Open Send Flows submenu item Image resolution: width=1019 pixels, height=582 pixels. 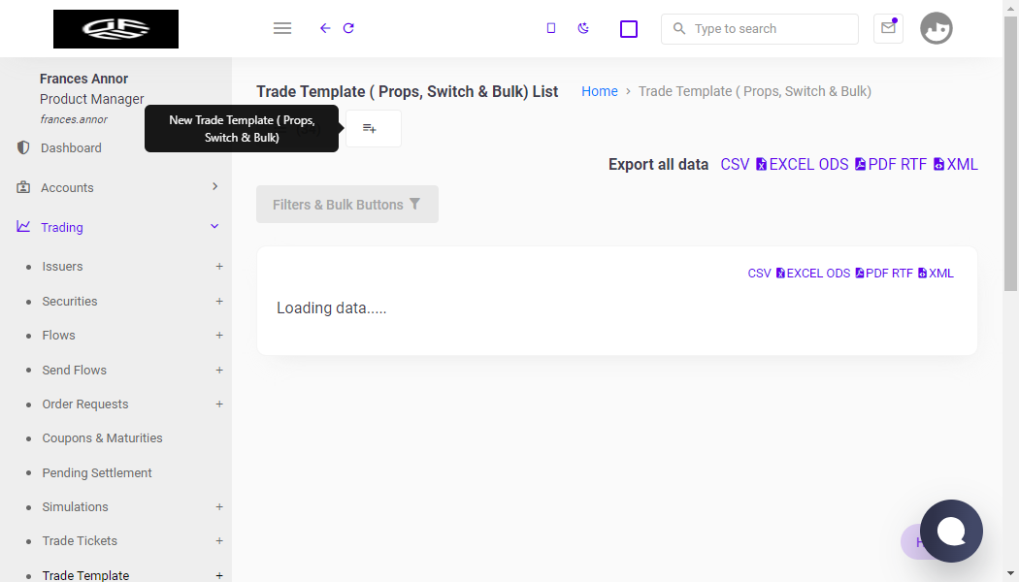(x=74, y=371)
